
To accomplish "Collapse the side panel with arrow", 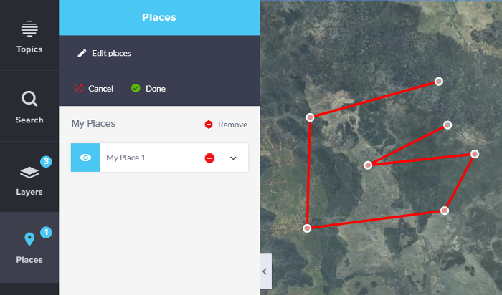I will pyautogui.click(x=265, y=271).
